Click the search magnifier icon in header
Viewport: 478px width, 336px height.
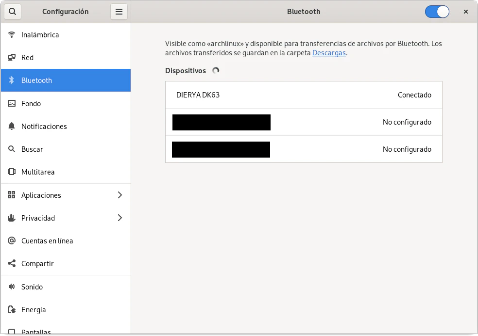[x=13, y=12]
